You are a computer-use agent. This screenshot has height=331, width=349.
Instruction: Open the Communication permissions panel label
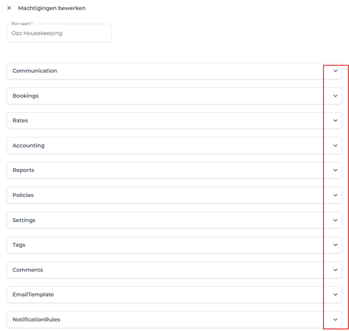point(35,71)
